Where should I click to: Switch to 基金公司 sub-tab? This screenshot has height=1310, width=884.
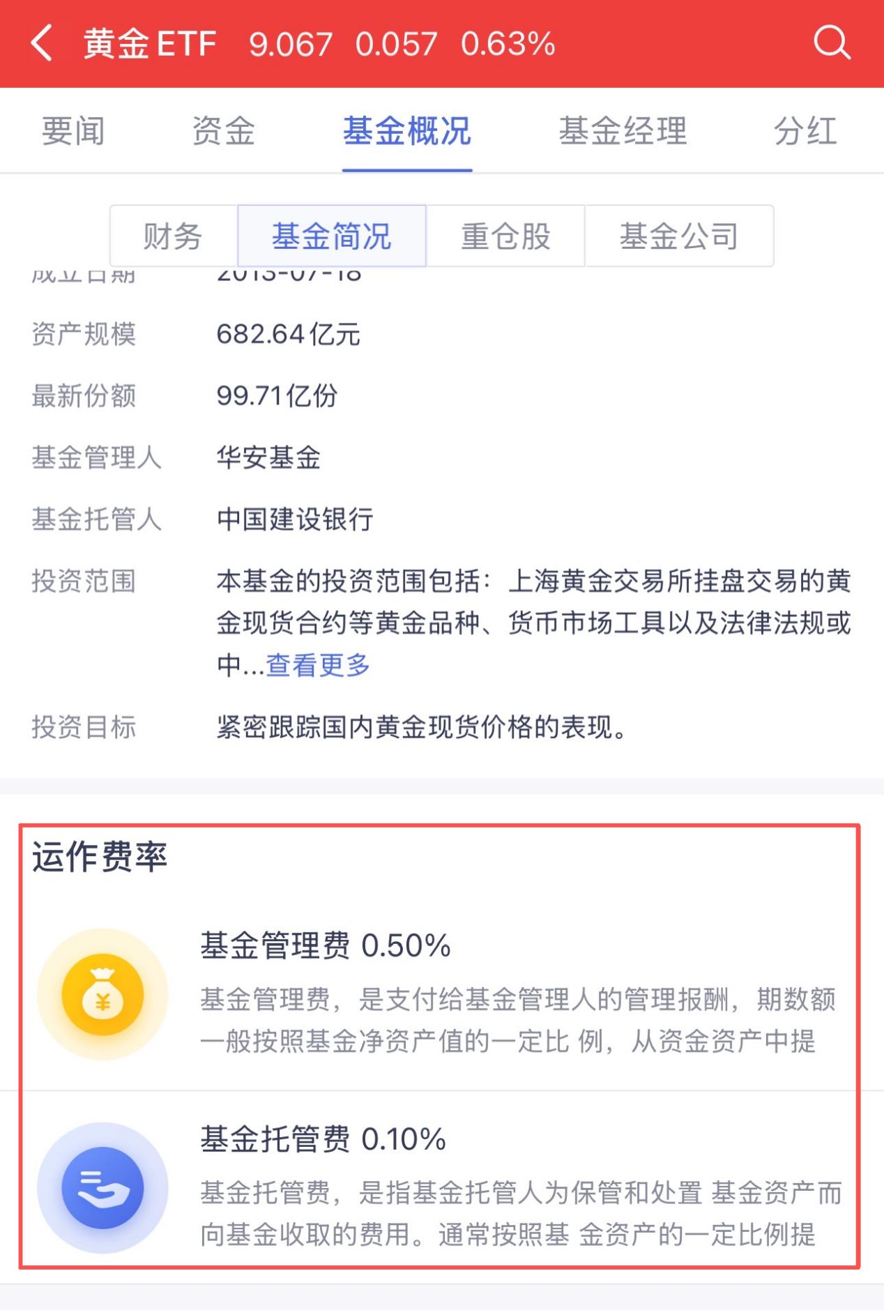tap(679, 236)
